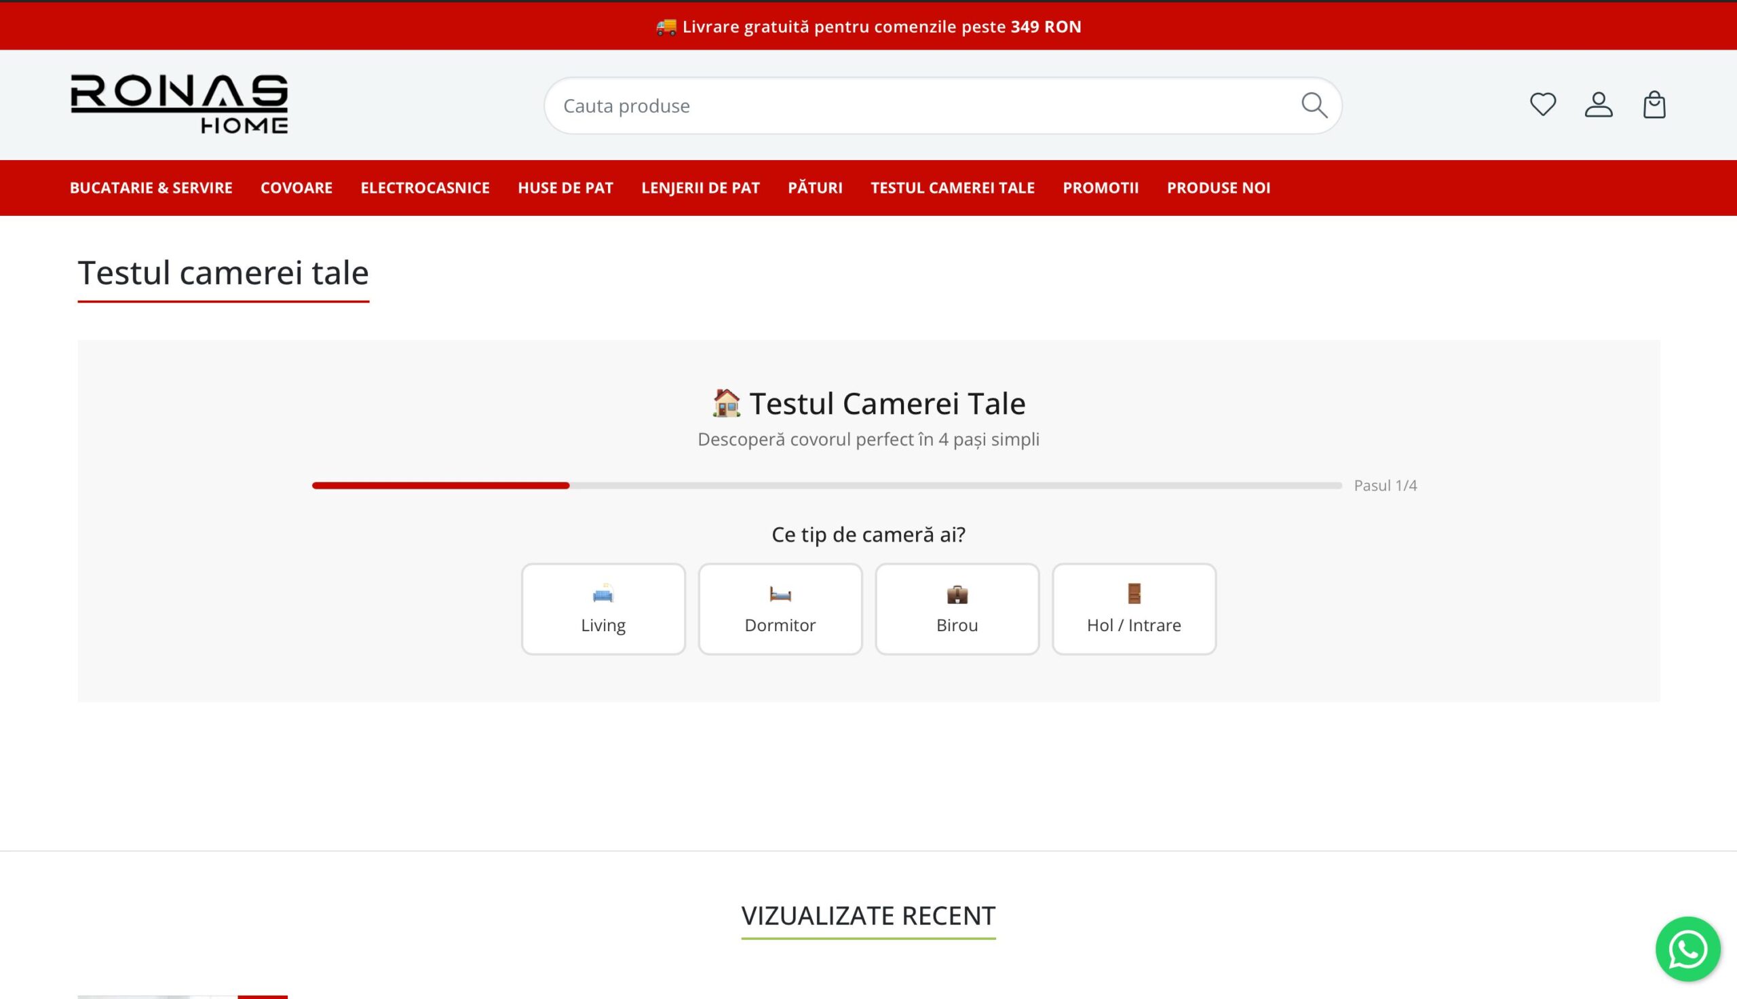Select Dormitor as your room type
This screenshot has height=999, width=1737.
pos(780,624)
